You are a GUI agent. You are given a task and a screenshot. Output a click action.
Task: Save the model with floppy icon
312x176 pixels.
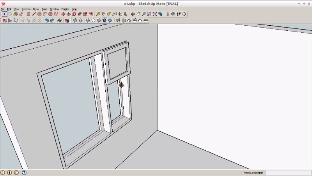pyautogui.click(x=16, y=21)
